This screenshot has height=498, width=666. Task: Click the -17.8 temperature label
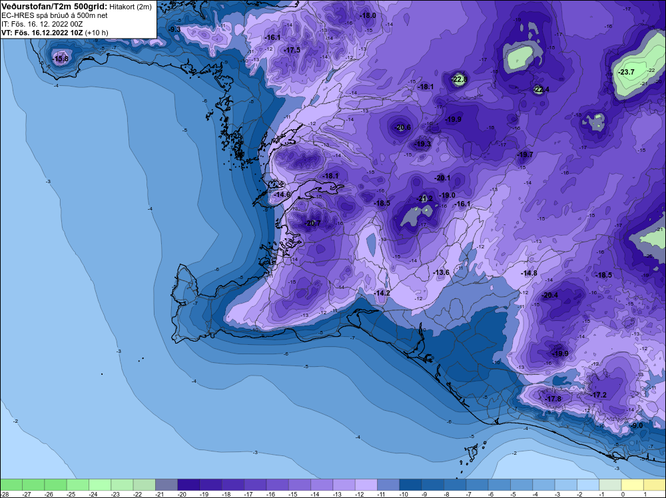pyautogui.click(x=553, y=399)
